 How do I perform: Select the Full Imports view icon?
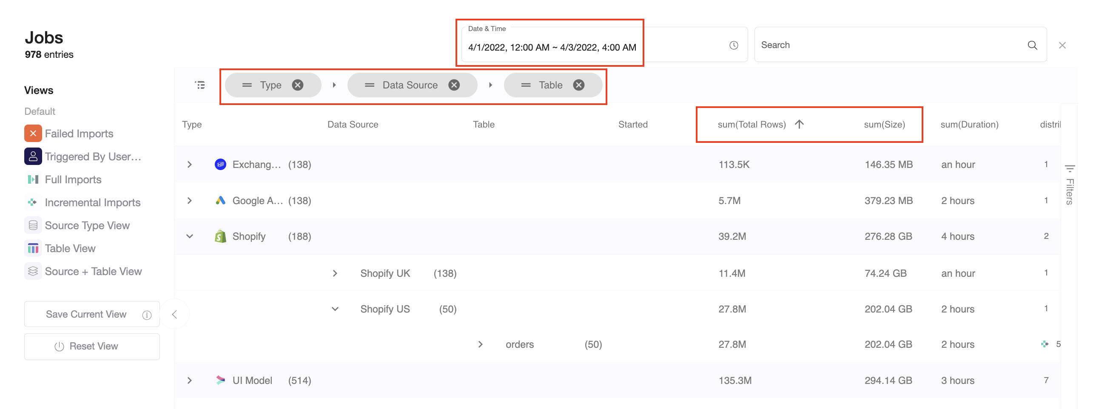33,179
